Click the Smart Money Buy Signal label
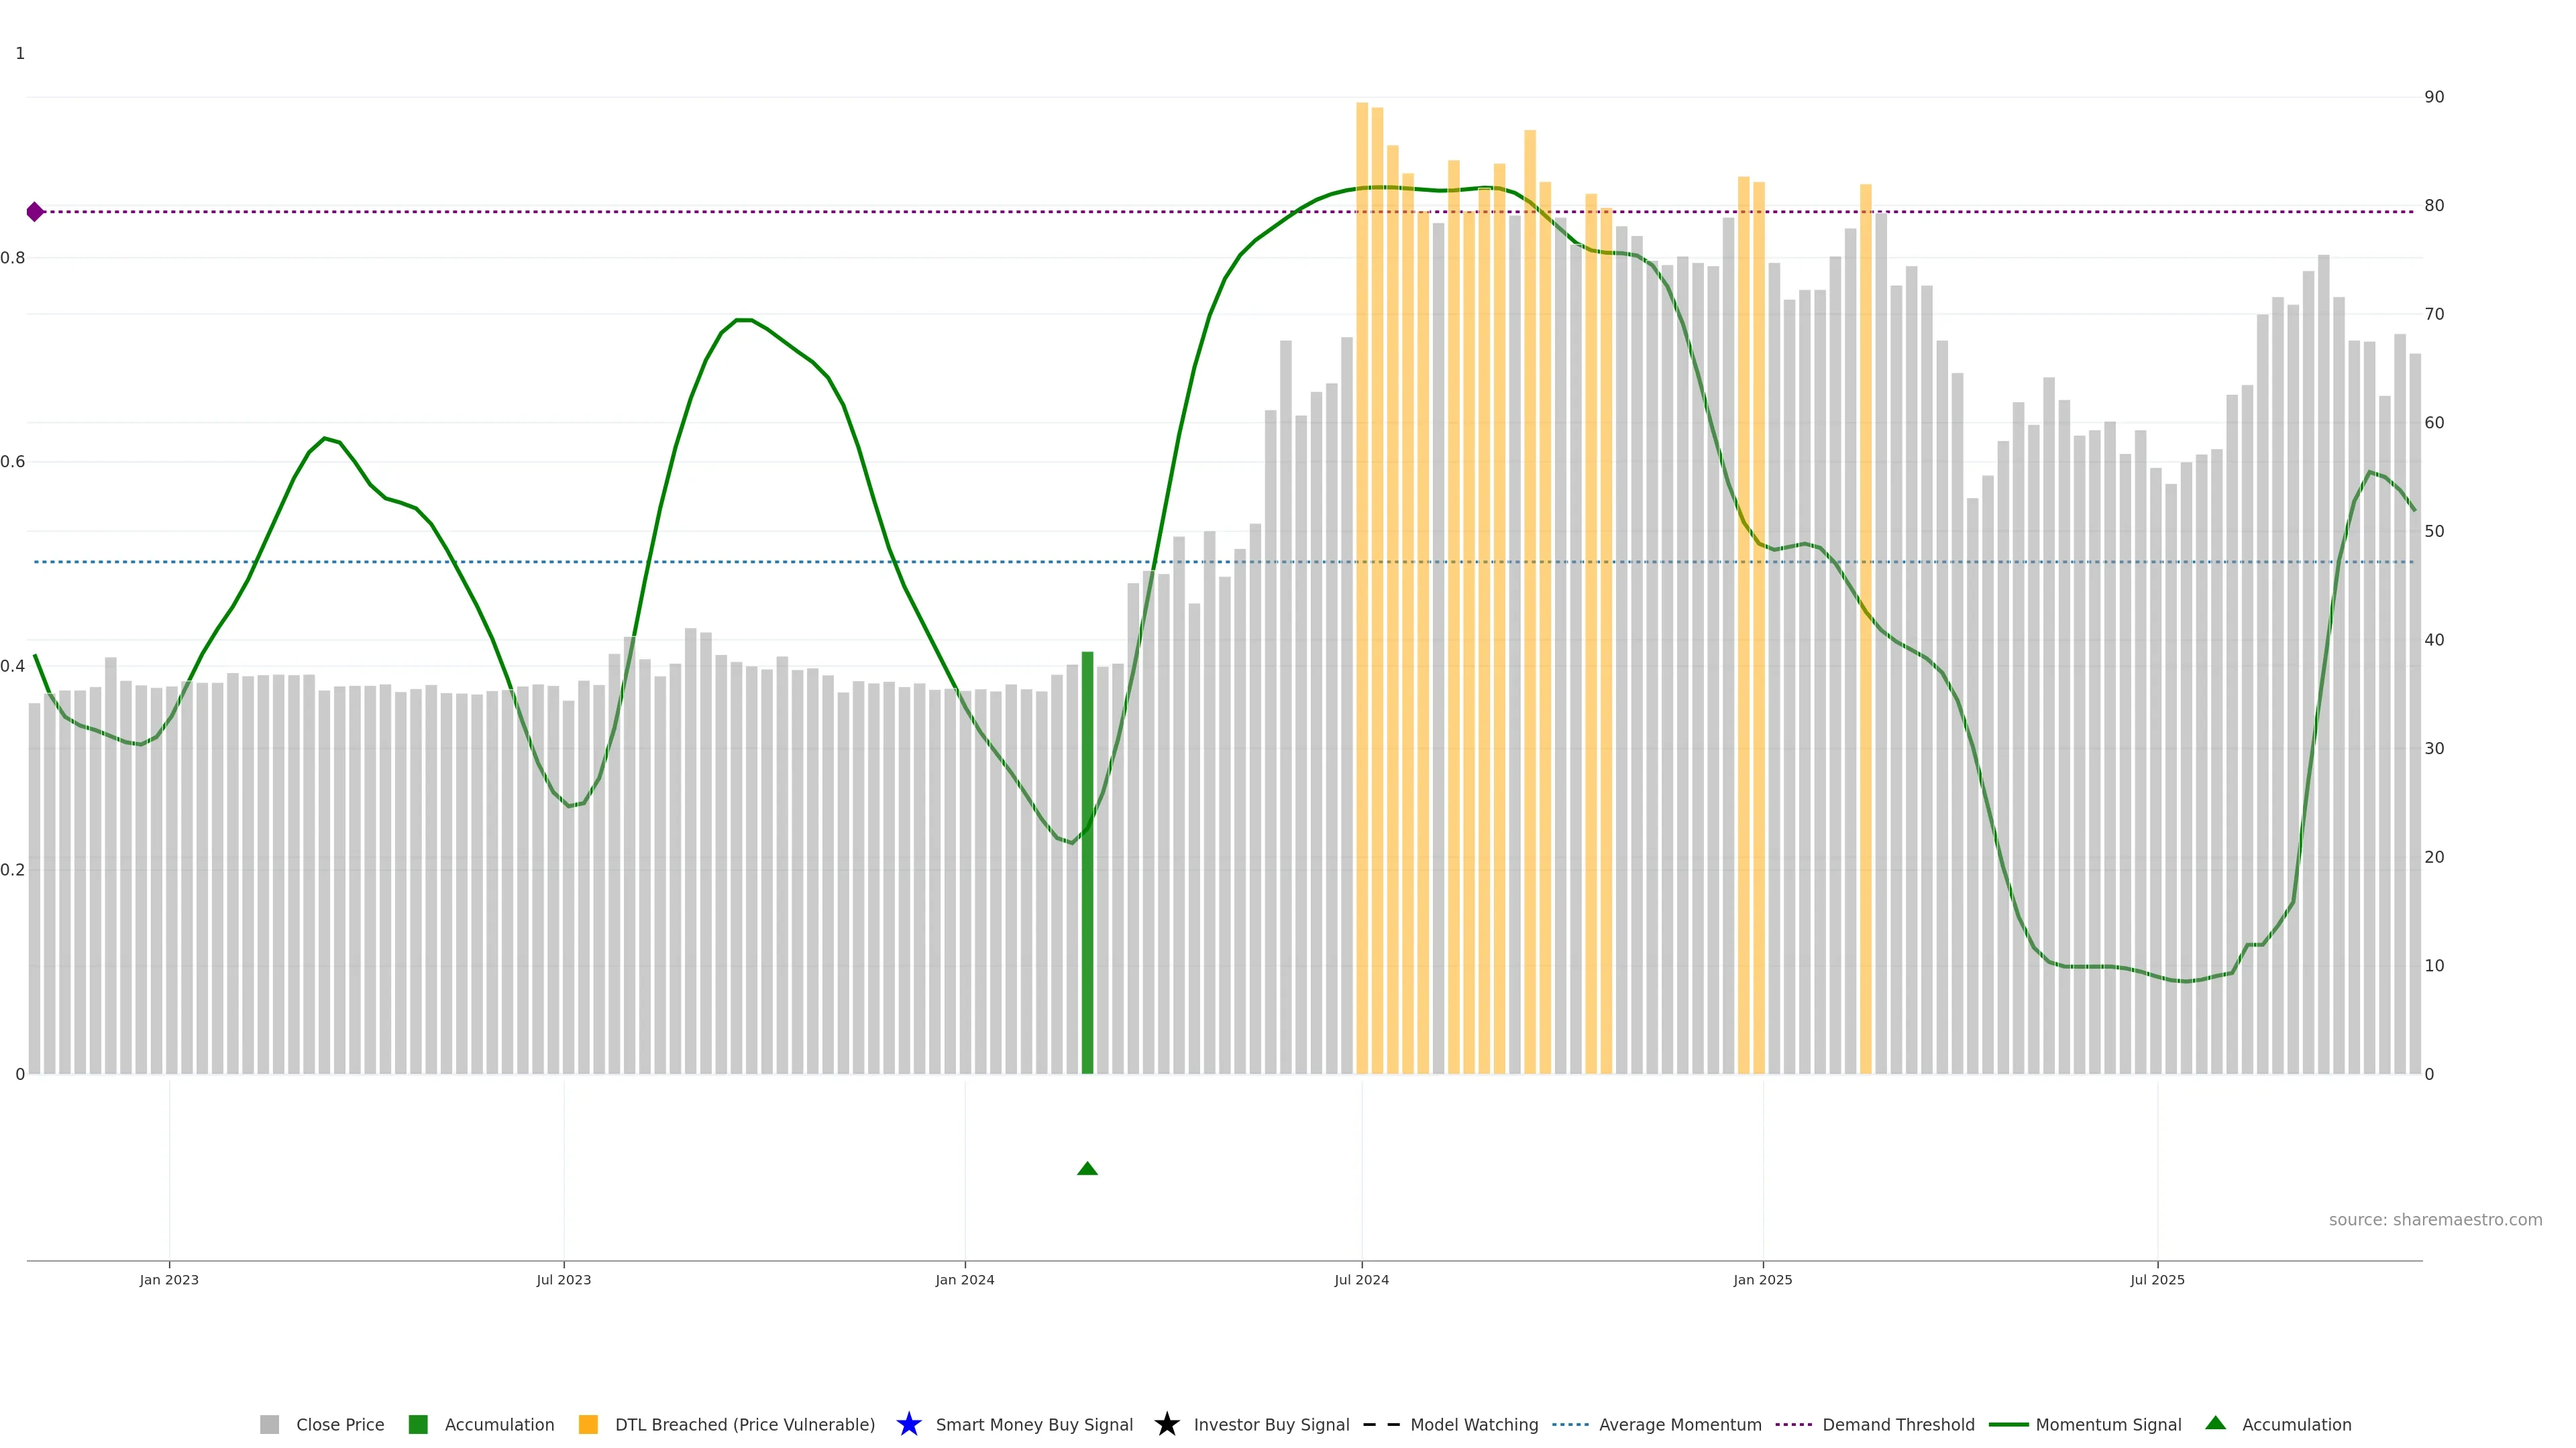Image resolution: width=2576 pixels, height=1448 pixels. (1034, 1424)
